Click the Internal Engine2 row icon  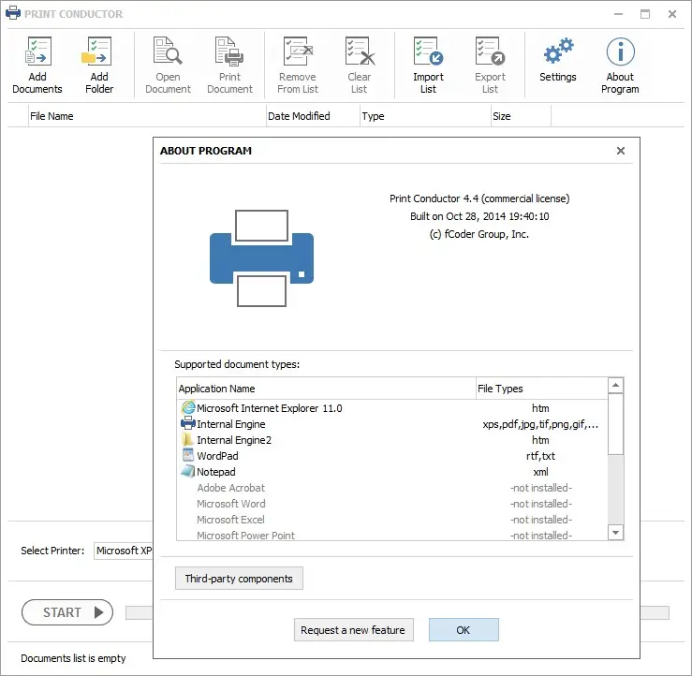188,439
